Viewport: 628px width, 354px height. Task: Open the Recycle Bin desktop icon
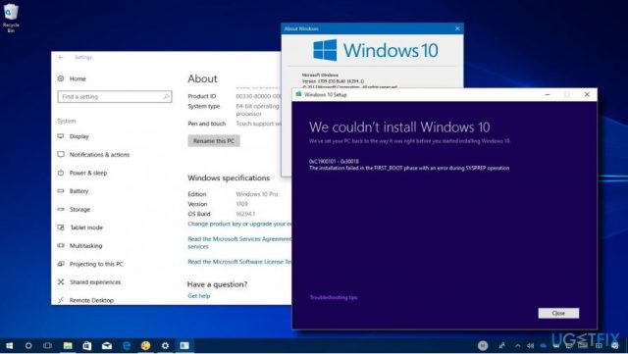(11, 18)
